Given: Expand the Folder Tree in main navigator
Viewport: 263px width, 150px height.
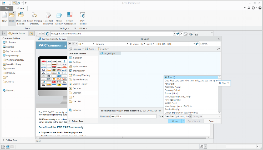Looking at the screenshot, I should click(4, 140).
